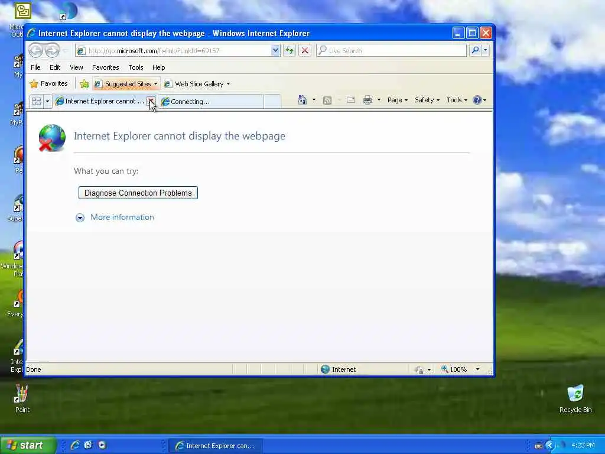Close the 'Internet Explorer cannot' tab
This screenshot has height=454, width=605.
tap(151, 101)
